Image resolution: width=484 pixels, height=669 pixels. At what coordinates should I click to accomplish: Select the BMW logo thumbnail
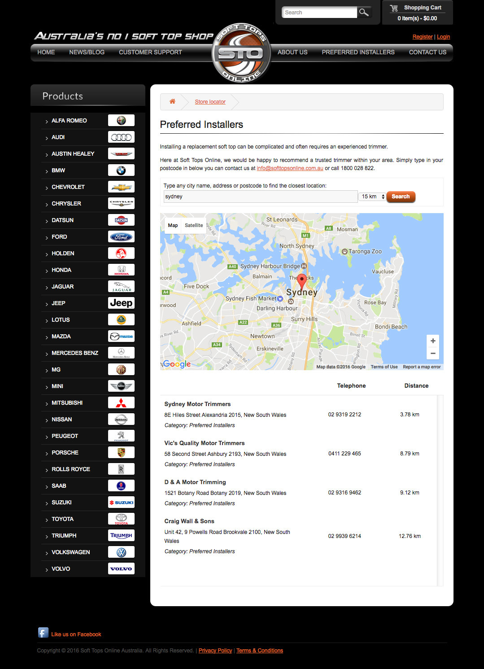pyautogui.click(x=121, y=171)
